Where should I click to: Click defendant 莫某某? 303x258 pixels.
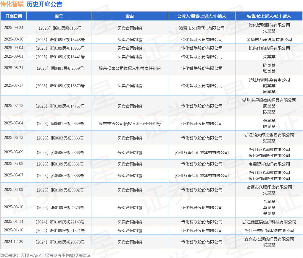click(x=269, y=207)
